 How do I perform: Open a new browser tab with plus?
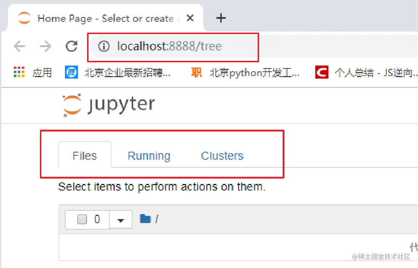pos(221,18)
